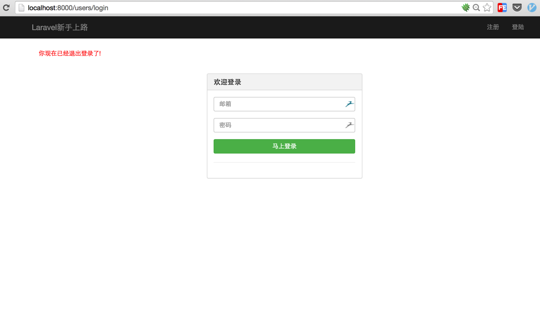Click the autofill icon in 邮箱 field
540x320 pixels.
click(349, 104)
